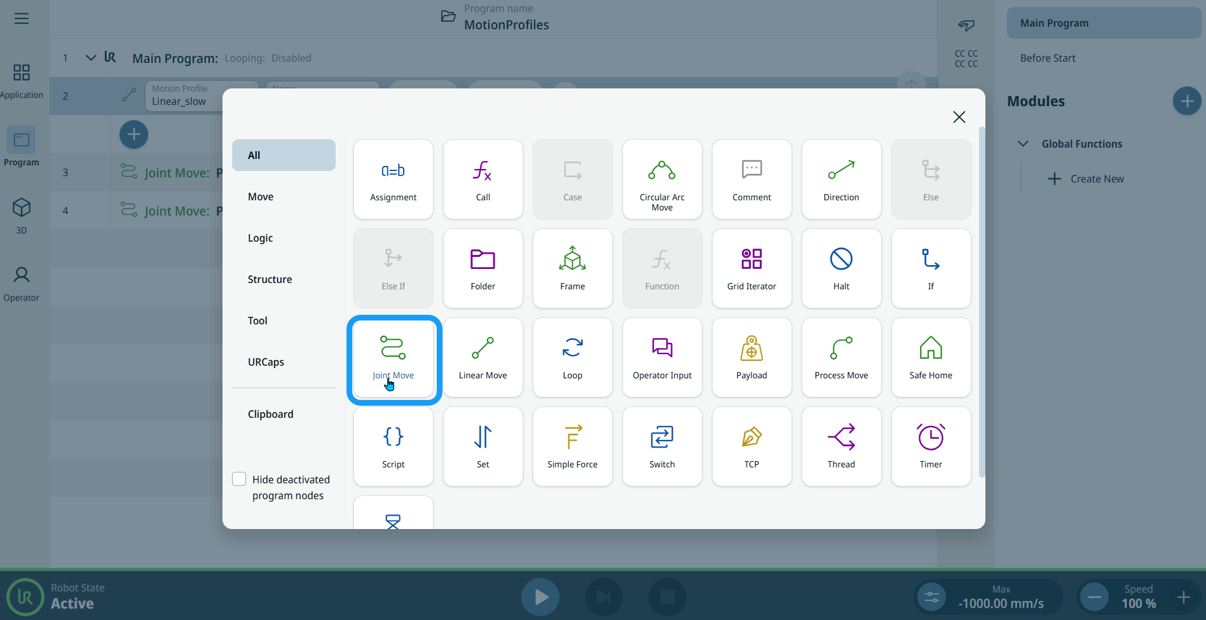Switch to the URCaps category
Screen dimensions: 1206x620
[x=266, y=362]
